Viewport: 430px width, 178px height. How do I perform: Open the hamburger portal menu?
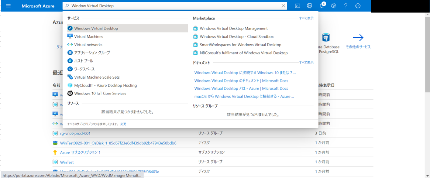8,6
